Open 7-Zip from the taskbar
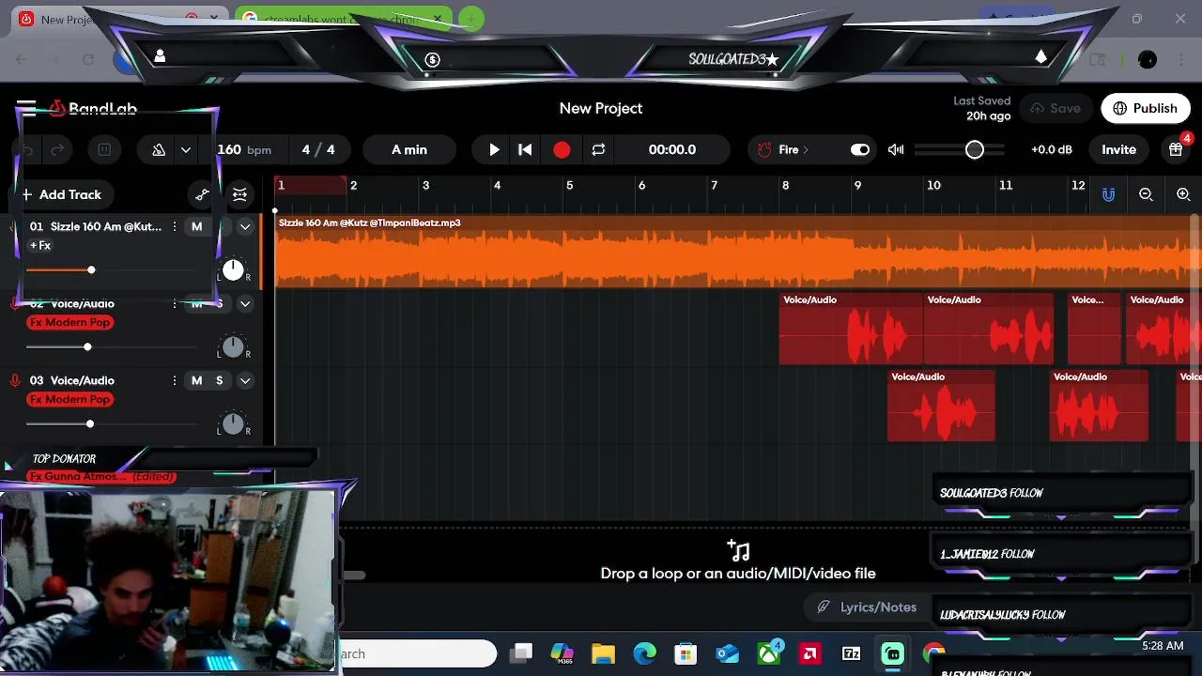The image size is (1202, 676). (851, 653)
